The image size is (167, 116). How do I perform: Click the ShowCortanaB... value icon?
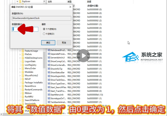coord(49,65)
